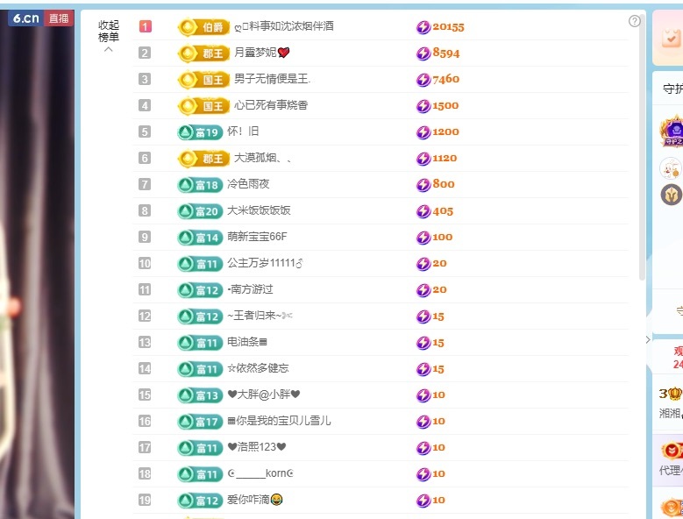This screenshot has width=683, height=519.
Task: Select user 萌新宝宝66F in the list
Action: click(x=257, y=238)
